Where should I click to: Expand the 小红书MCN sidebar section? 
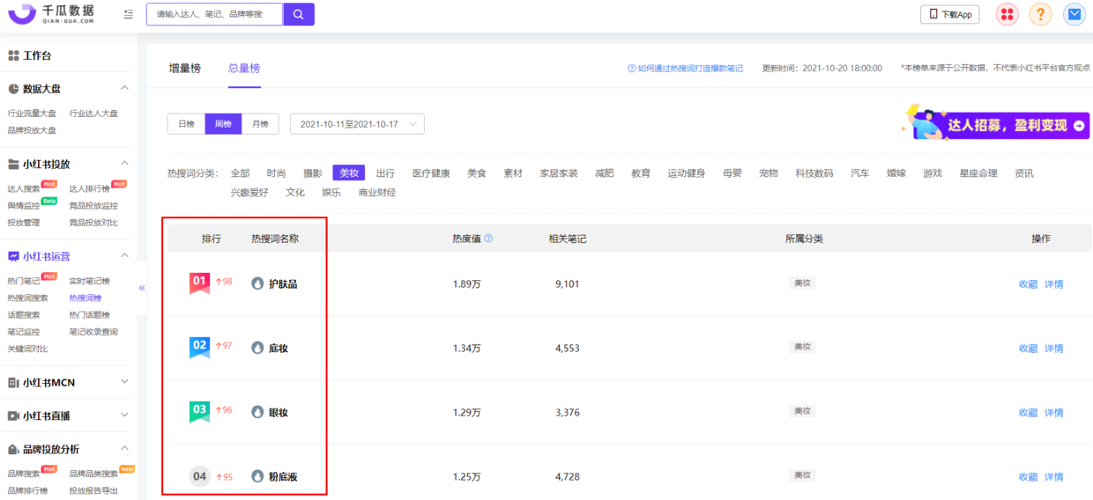point(124,382)
